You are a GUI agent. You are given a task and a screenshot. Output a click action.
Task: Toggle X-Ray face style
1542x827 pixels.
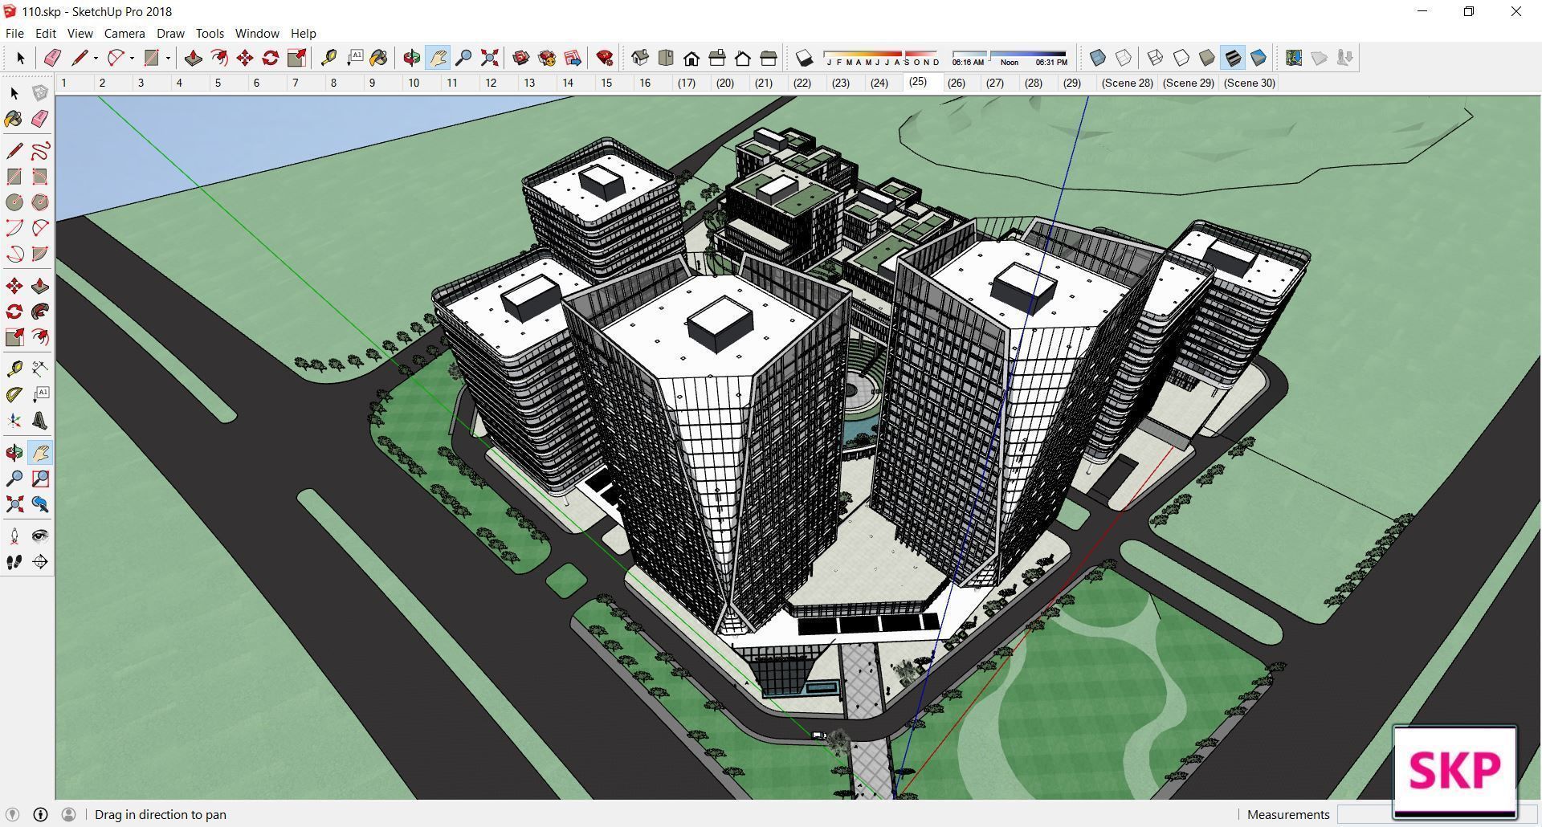point(1098,58)
